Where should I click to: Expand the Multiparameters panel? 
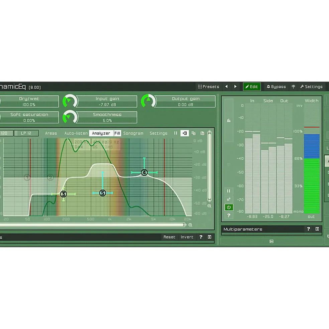point(317,229)
